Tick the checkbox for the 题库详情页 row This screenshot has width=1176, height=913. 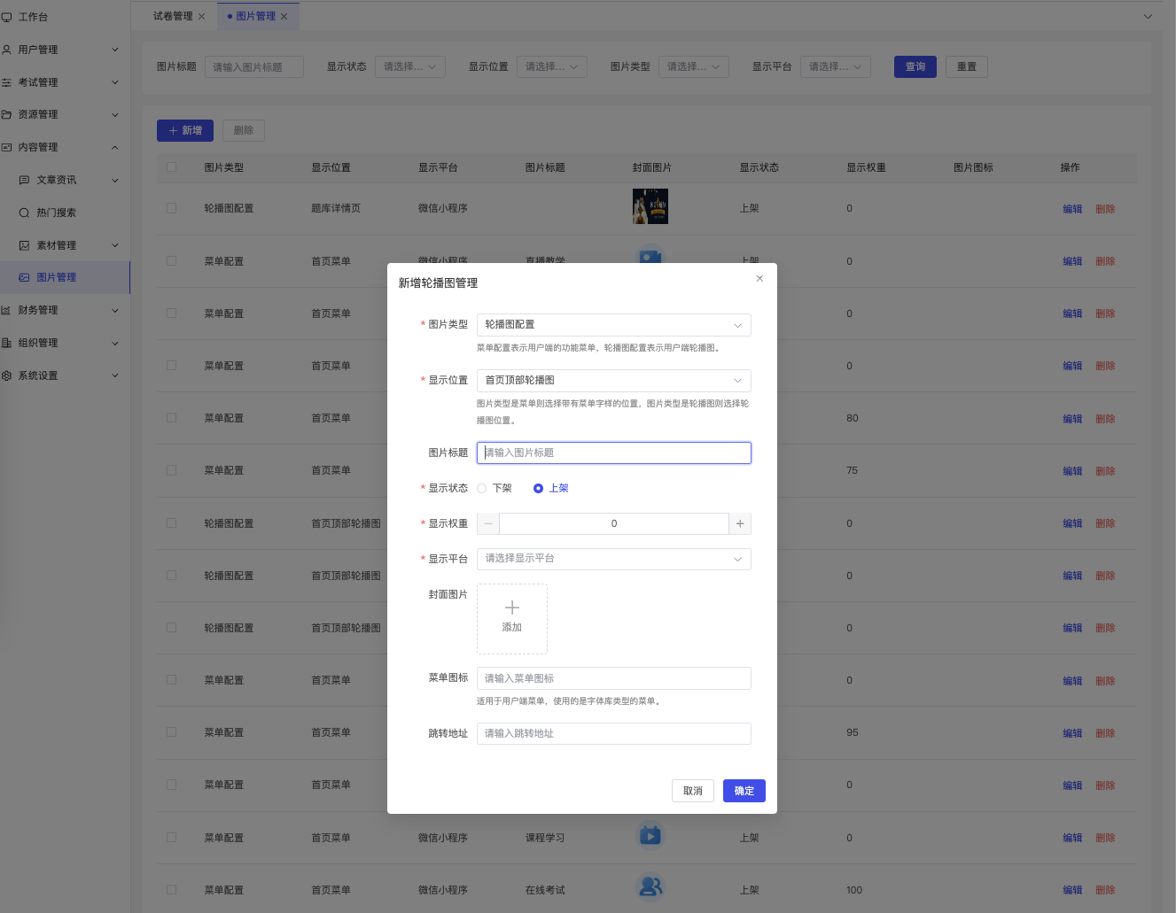[171, 208]
